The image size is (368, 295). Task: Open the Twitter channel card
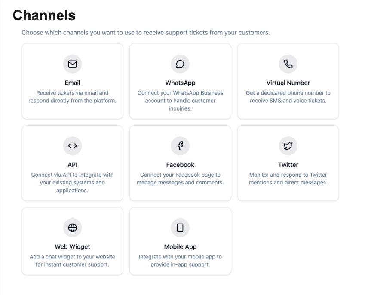pos(288,163)
